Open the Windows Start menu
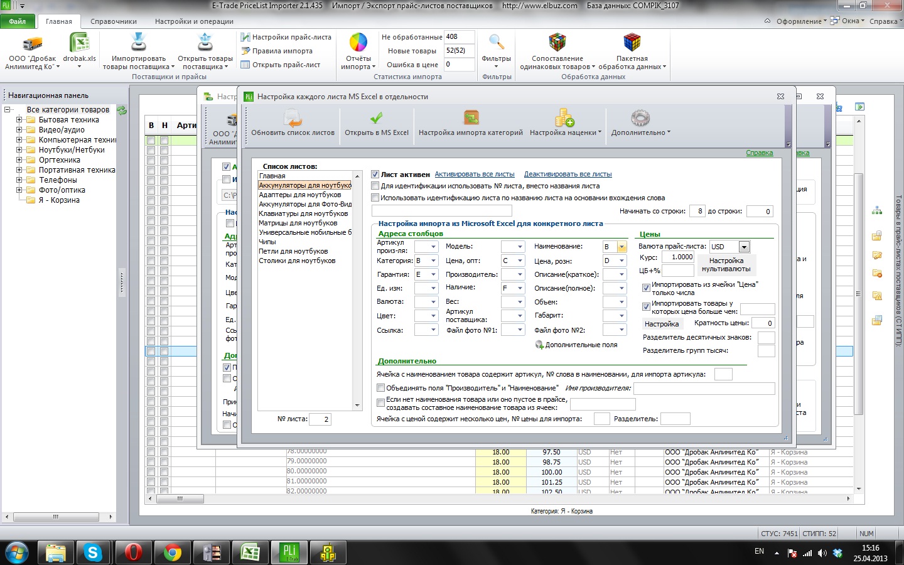Viewport: 904px width, 565px height. point(17,552)
